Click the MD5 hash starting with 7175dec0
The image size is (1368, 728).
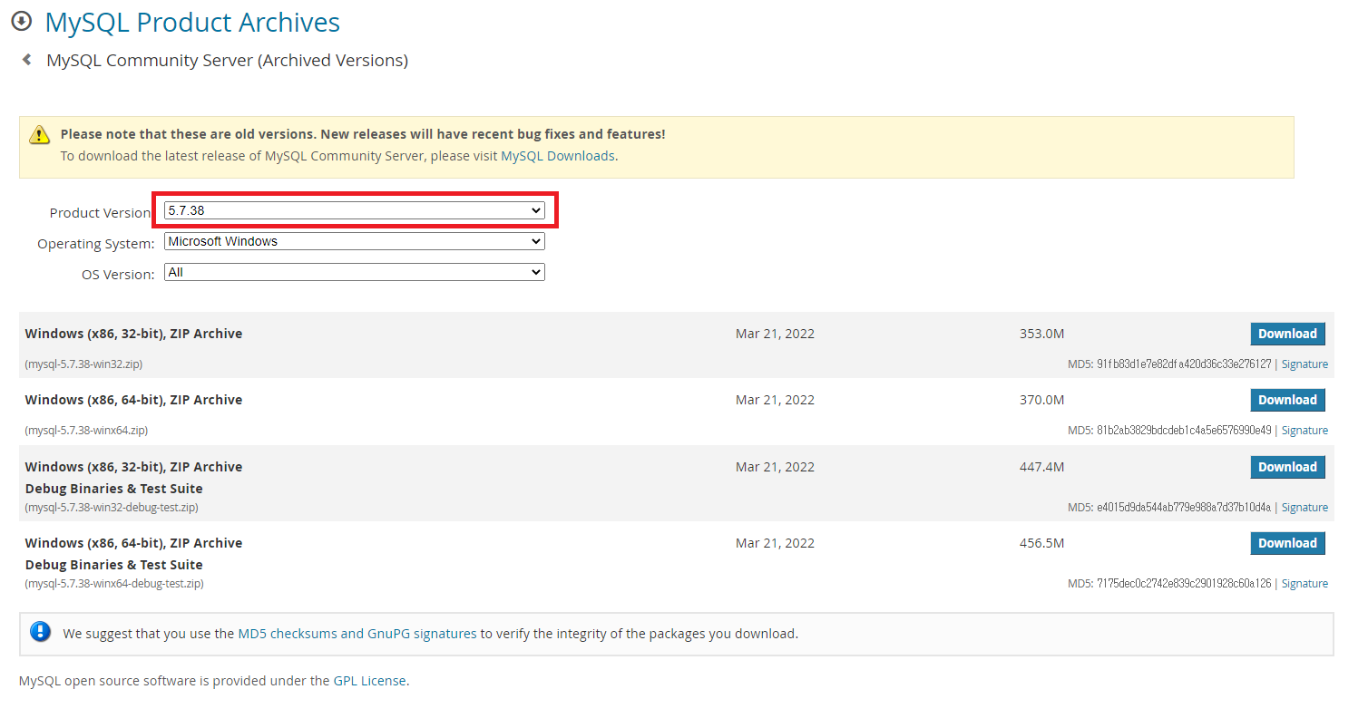[1184, 584]
